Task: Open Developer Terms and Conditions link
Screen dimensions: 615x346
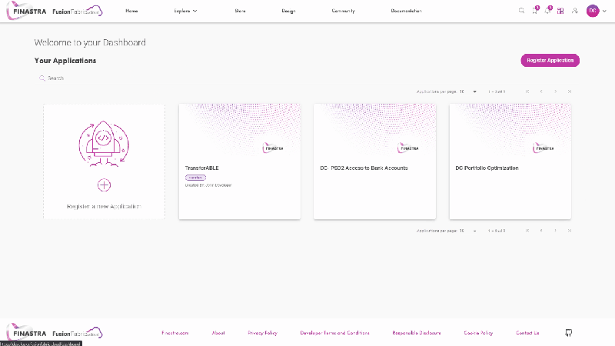Action: (x=334, y=333)
